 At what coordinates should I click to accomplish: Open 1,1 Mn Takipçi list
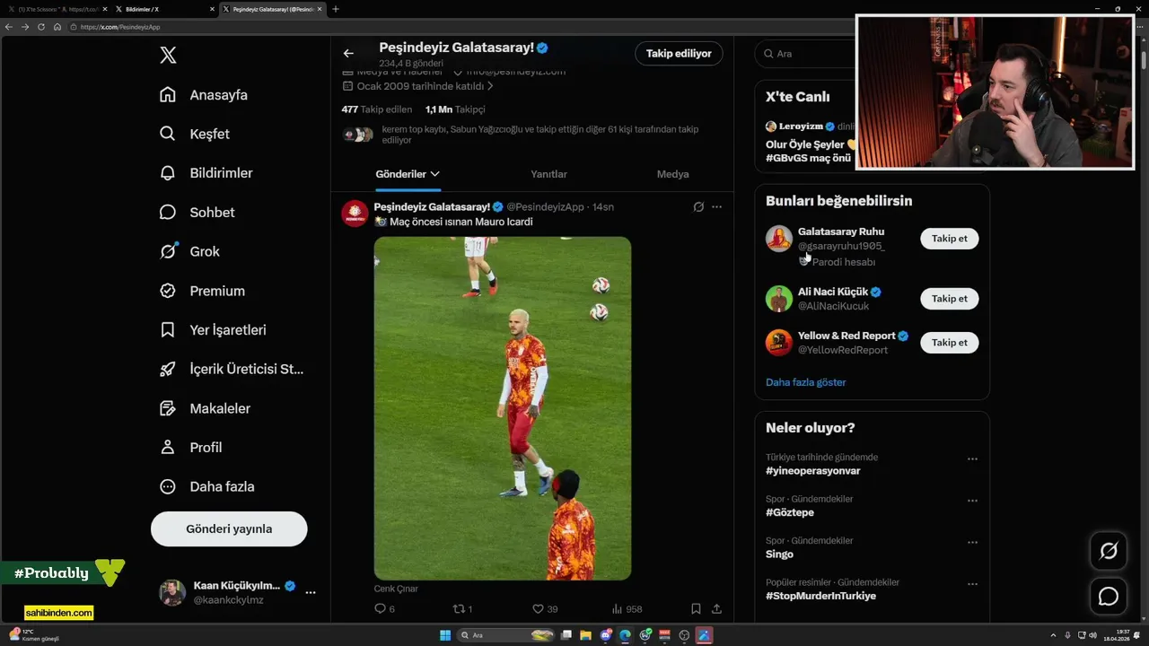(455, 109)
